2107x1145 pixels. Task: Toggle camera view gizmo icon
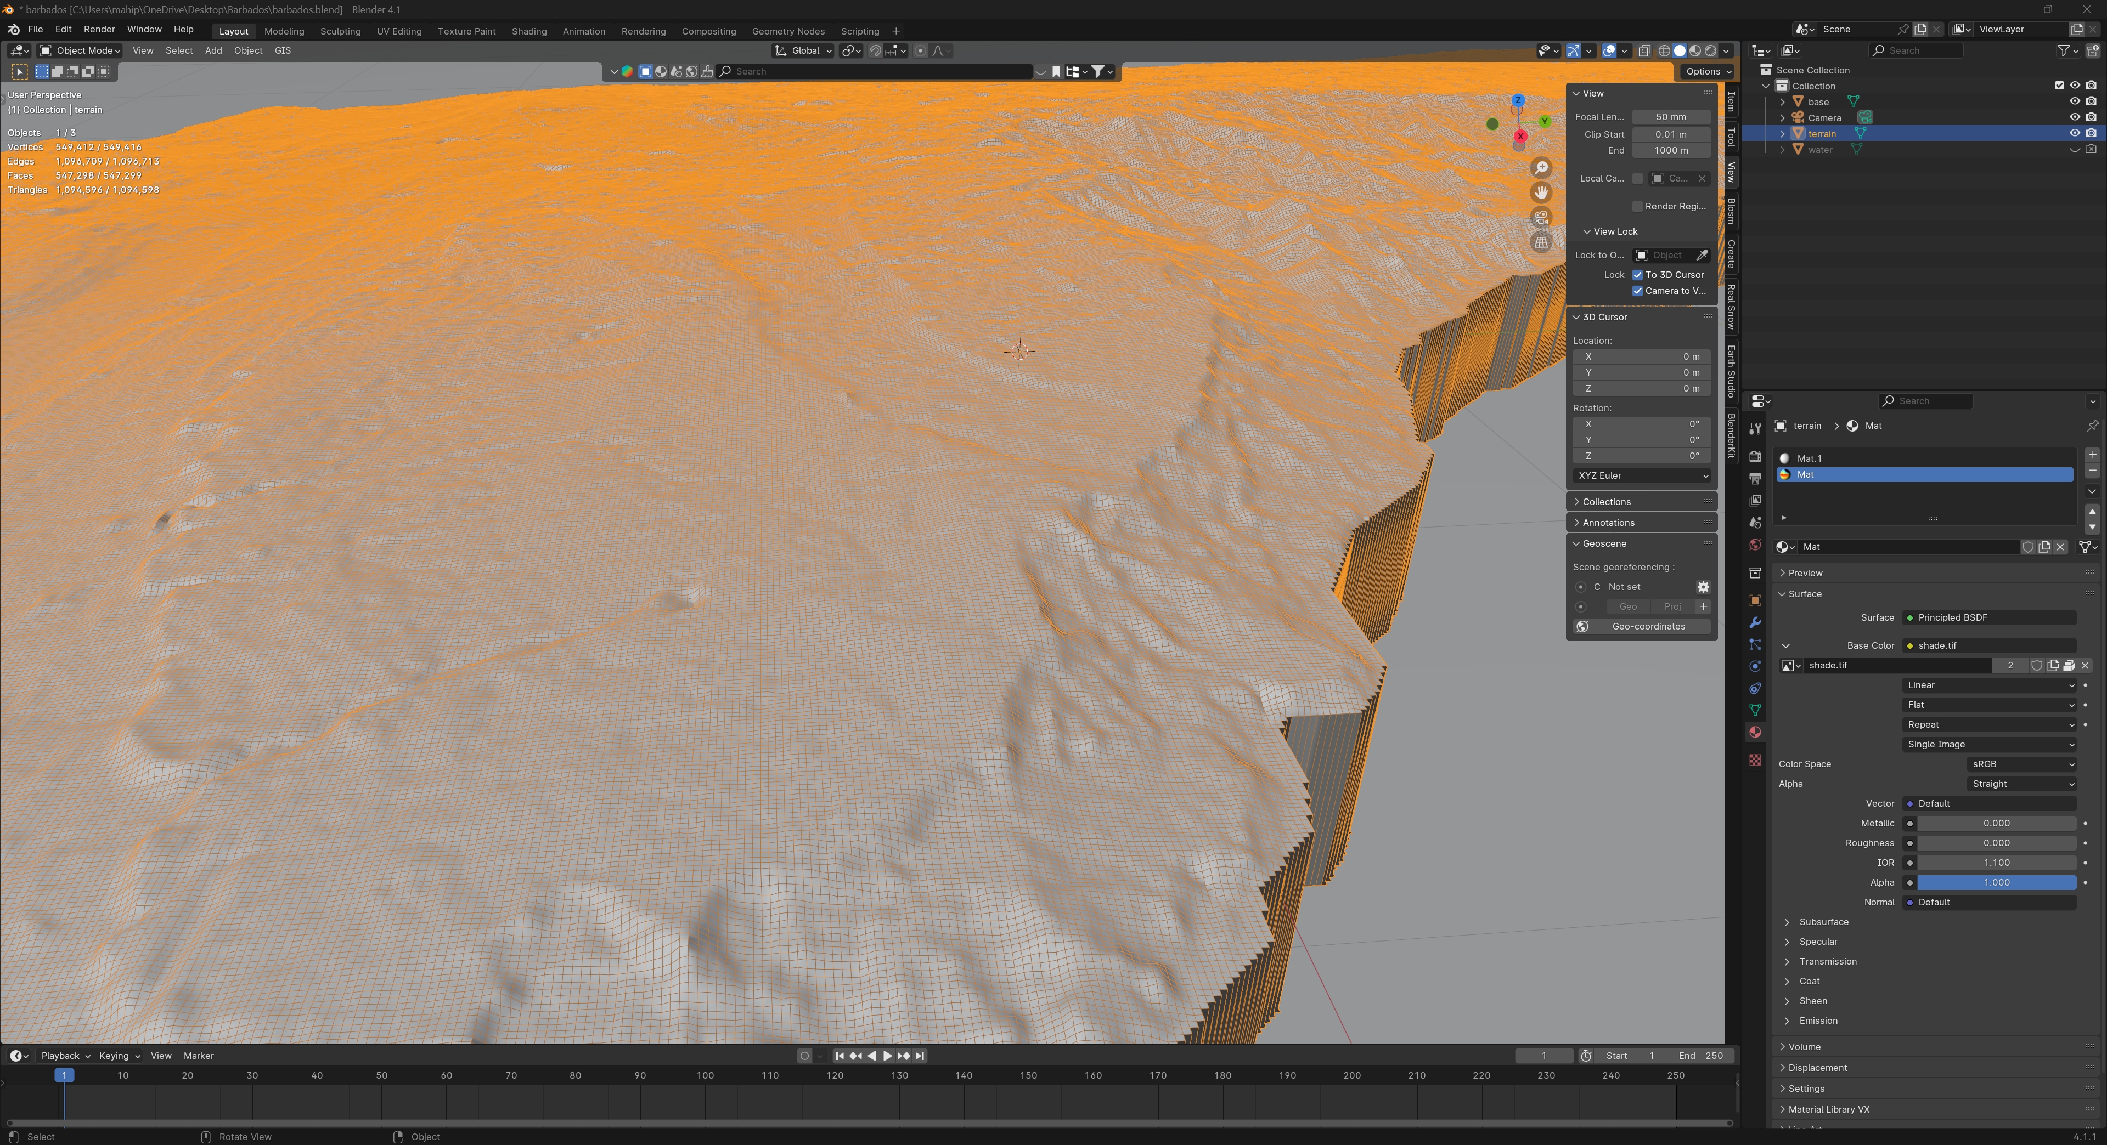tap(1541, 217)
